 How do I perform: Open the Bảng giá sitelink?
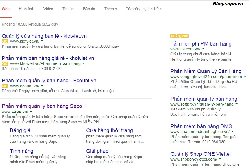(x=20, y=130)
